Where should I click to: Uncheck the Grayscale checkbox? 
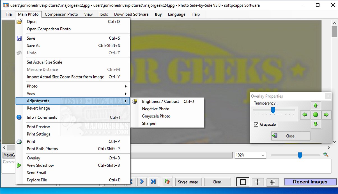(256, 124)
